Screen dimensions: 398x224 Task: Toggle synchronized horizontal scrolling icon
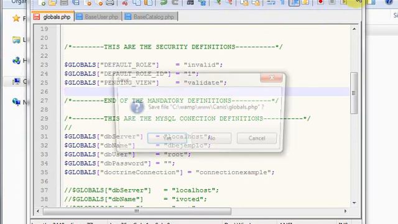[x=256, y=2]
